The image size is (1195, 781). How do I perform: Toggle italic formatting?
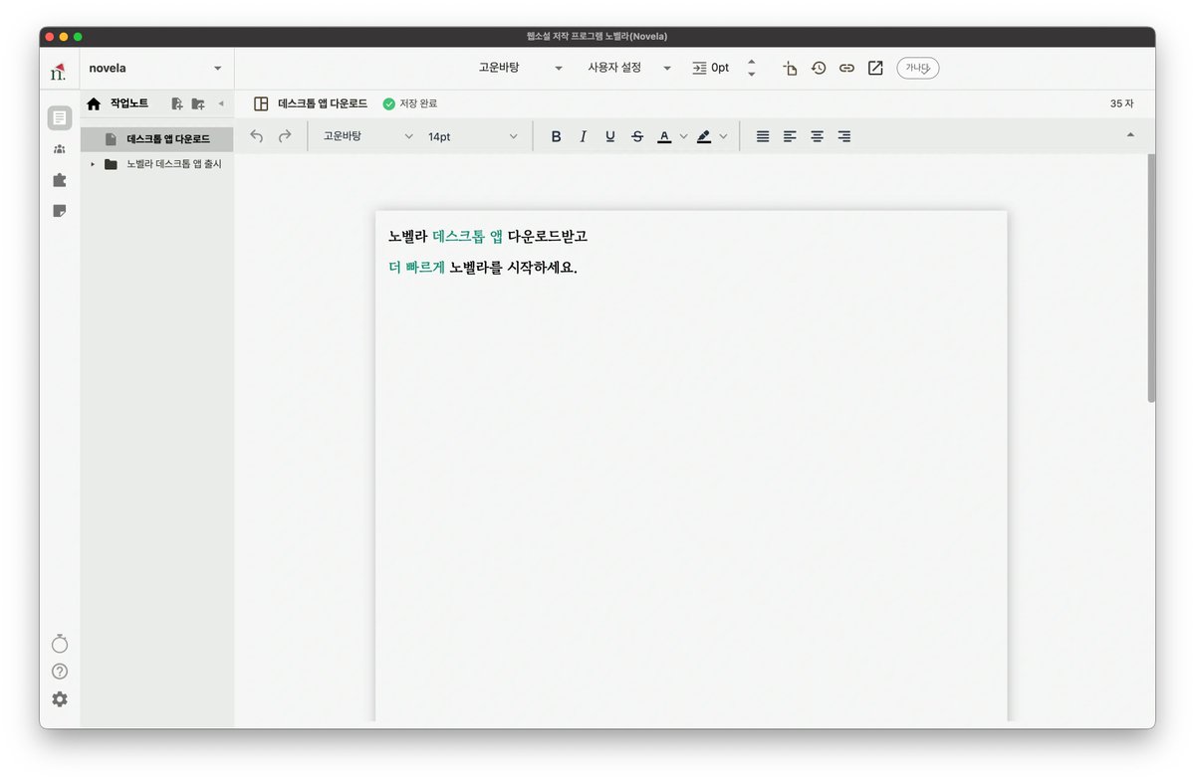click(584, 136)
